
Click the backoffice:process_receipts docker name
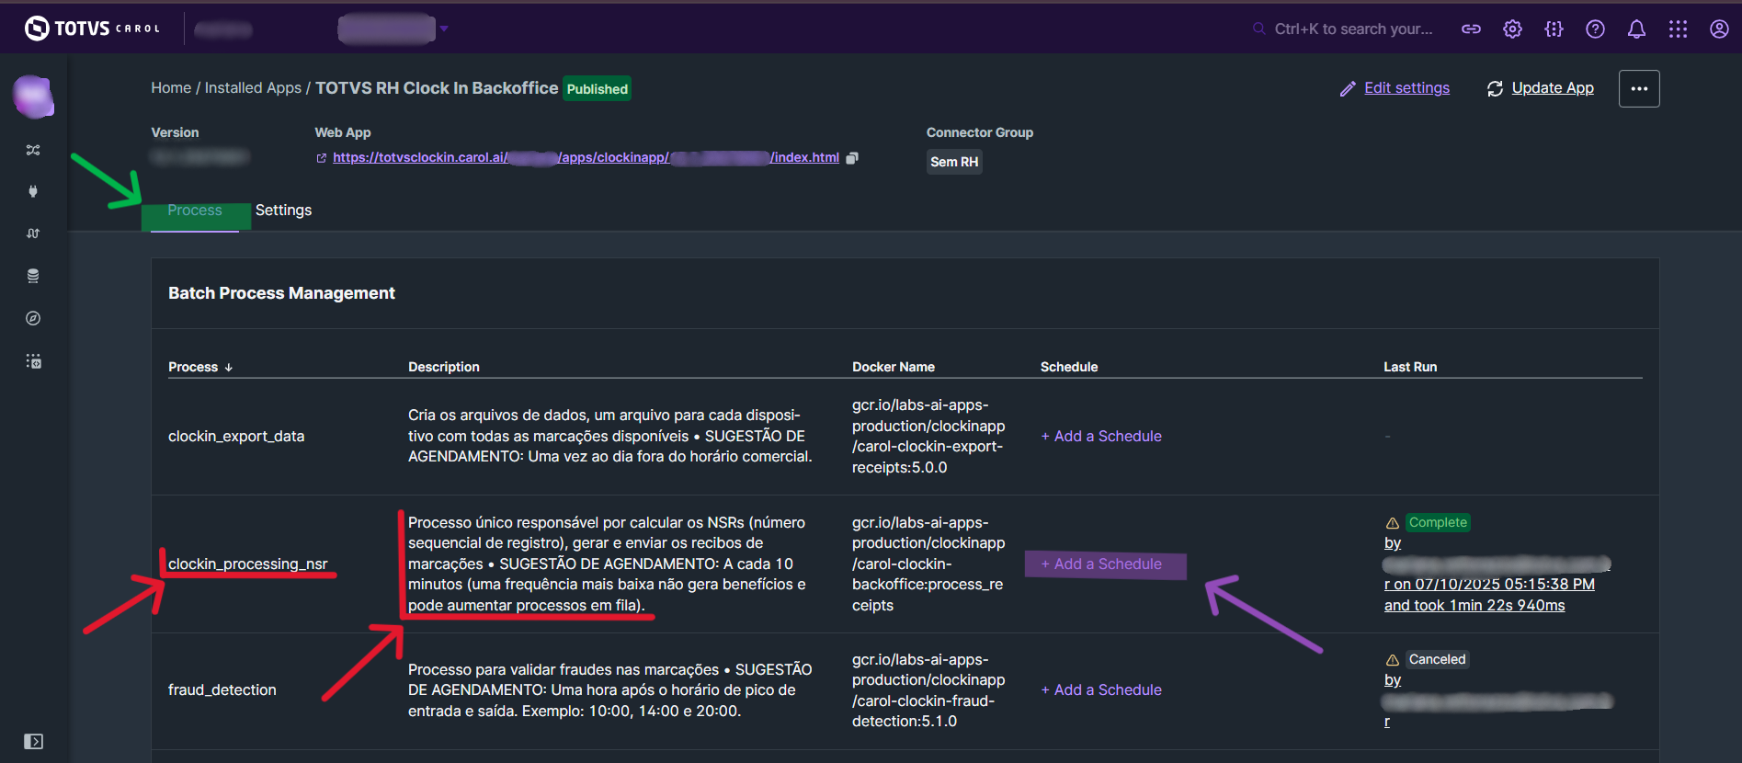[928, 564]
